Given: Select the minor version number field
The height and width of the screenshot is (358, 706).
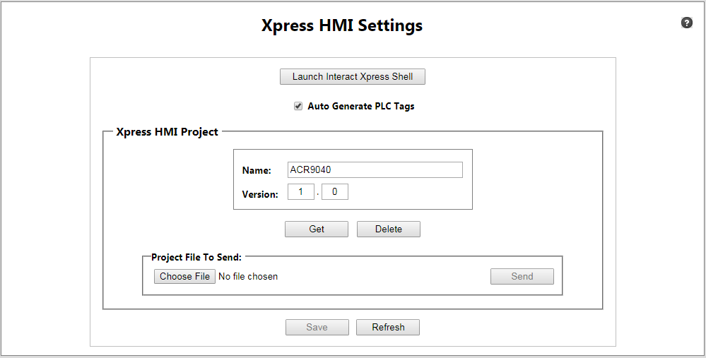Looking at the screenshot, I should [x=334, y=191].
